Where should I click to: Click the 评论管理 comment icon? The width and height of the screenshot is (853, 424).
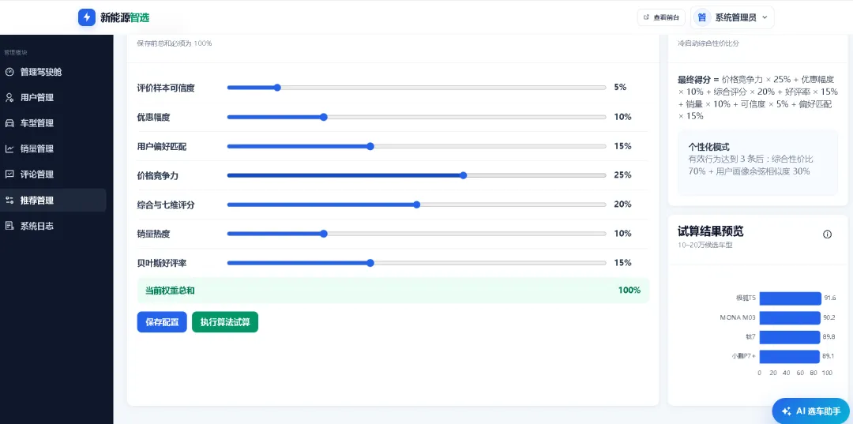pos(9,174)
